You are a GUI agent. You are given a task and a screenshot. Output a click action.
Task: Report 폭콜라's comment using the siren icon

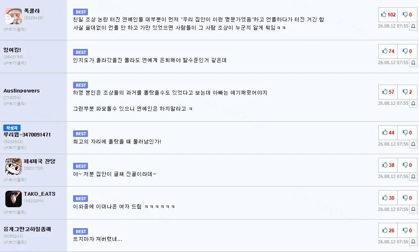(413, 26)
